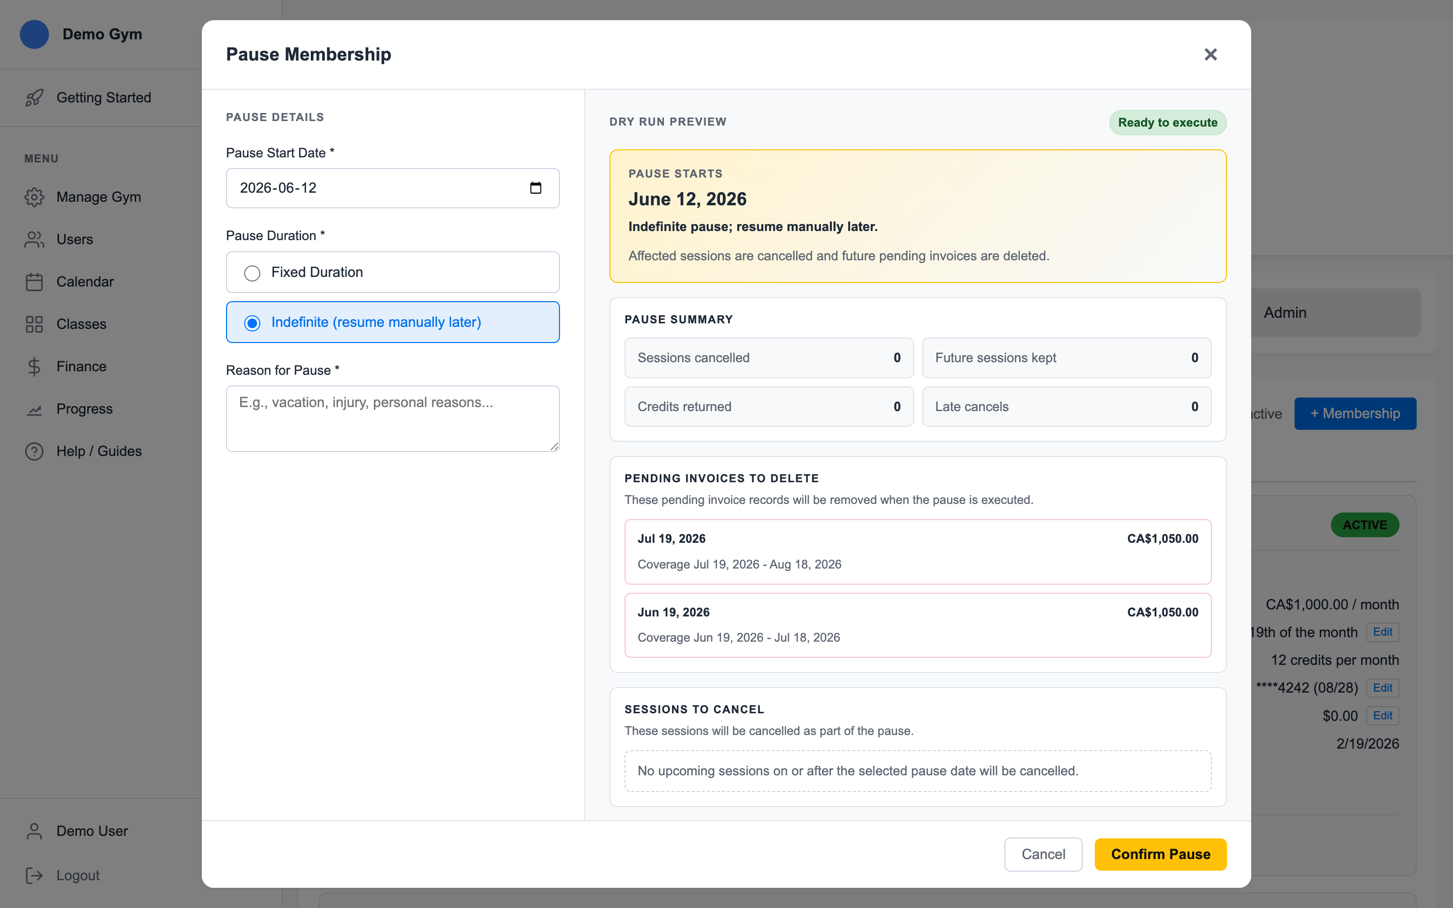Open the Classes menu item
The height and width of the screenshot is (908, 1453).
(x=81, y=324)
